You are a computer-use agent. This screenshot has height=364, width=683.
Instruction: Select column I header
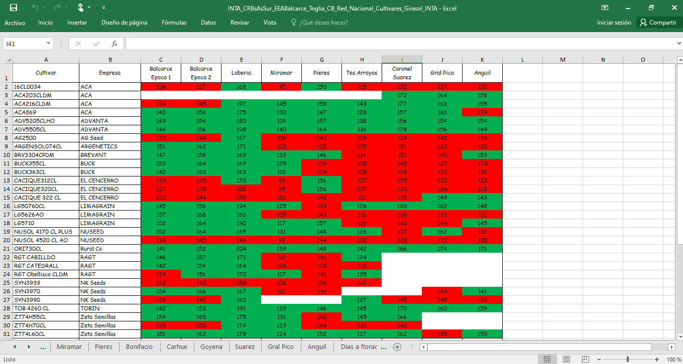click(x=402, y=60)
